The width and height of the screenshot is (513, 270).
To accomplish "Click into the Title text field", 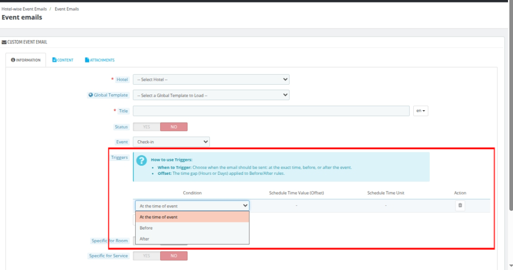I will tap(271, 111).
